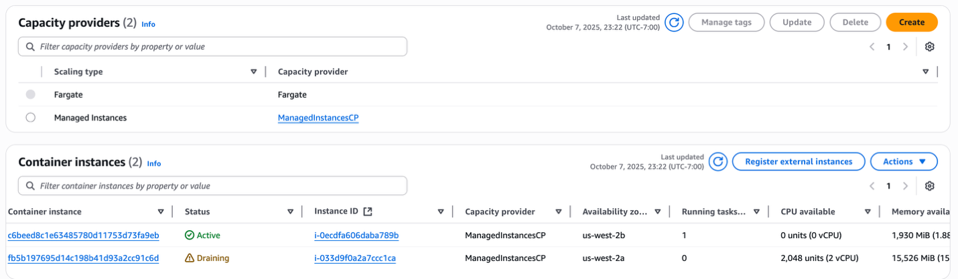Open Container instances table settings gear
Image resolution: width=958 pixels, height=279 pixels.
[929, 186]
